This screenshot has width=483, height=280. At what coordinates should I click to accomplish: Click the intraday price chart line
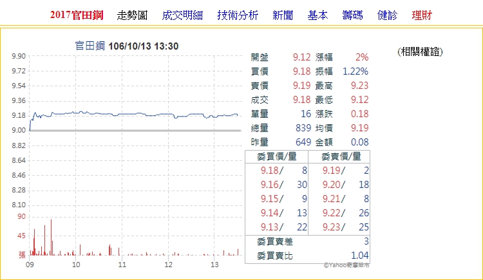[x=129, y=113]
